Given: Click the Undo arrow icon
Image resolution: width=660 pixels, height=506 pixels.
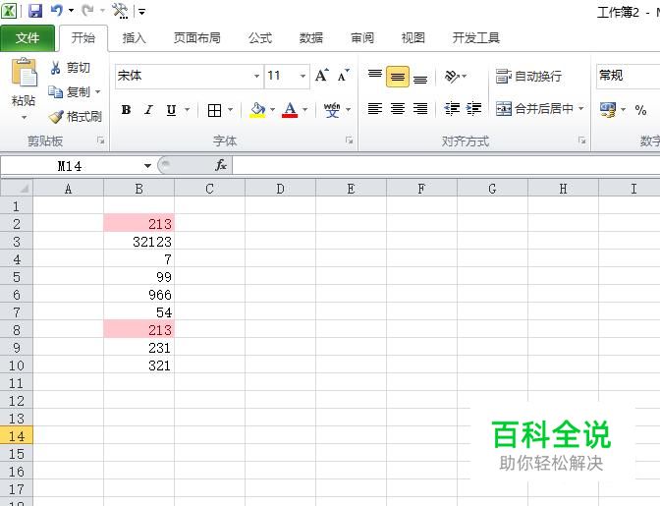Looking at the screenshot, I should pyautogui.click(x=56, y=11).
